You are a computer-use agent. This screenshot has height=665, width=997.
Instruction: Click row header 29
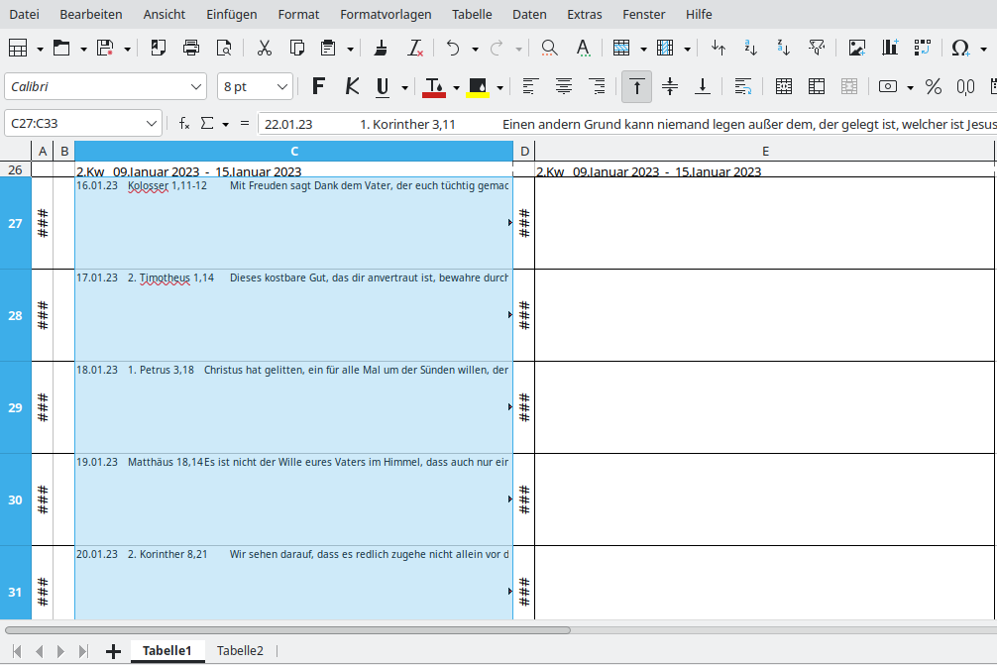[15, 407]
